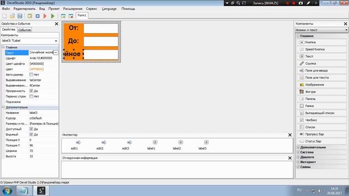Select the Ссылка component
Image resolution: width=349 pixels, height=196 pixels.
pyautogui.click(x=322, y=64)
